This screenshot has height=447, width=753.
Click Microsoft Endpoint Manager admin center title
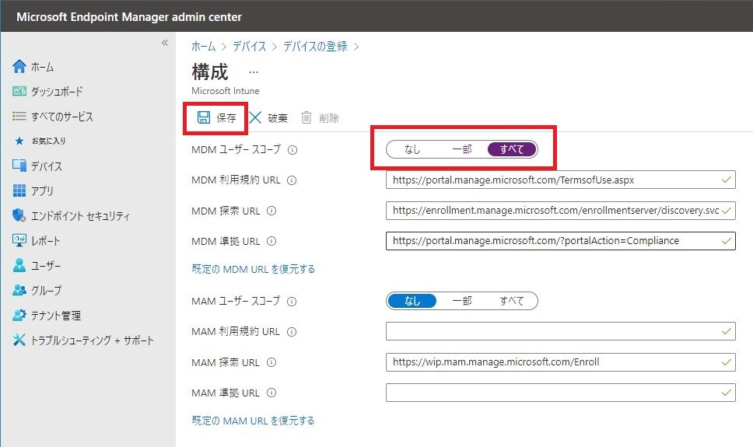(129, 17)
